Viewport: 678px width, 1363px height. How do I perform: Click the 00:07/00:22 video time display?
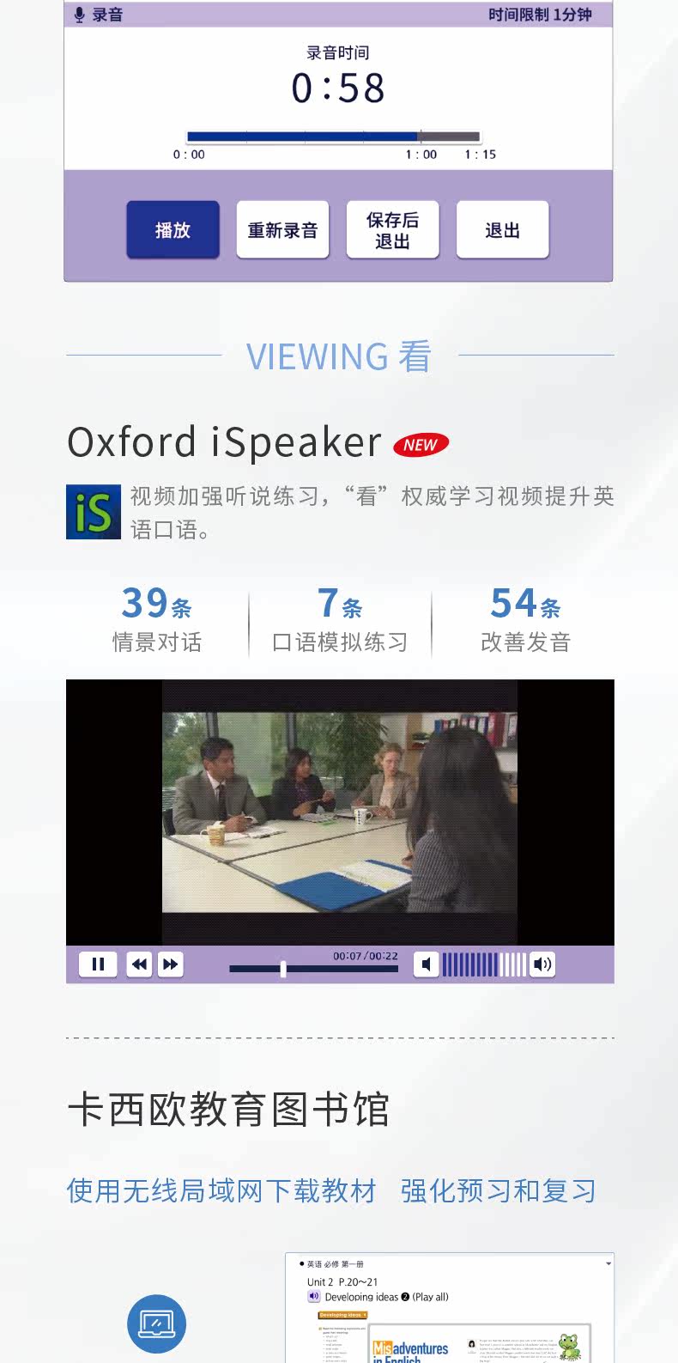point(366,956)
